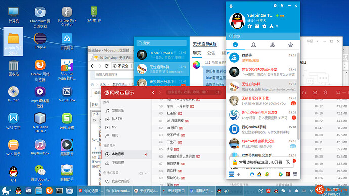Click chat window search box
Image resolution: width=349 pixels, height=196 pixels.
pyautogui.click(x=161, y=43)
